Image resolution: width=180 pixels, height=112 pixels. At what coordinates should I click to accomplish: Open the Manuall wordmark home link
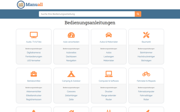pyautogui.click(x=34, y=4)
